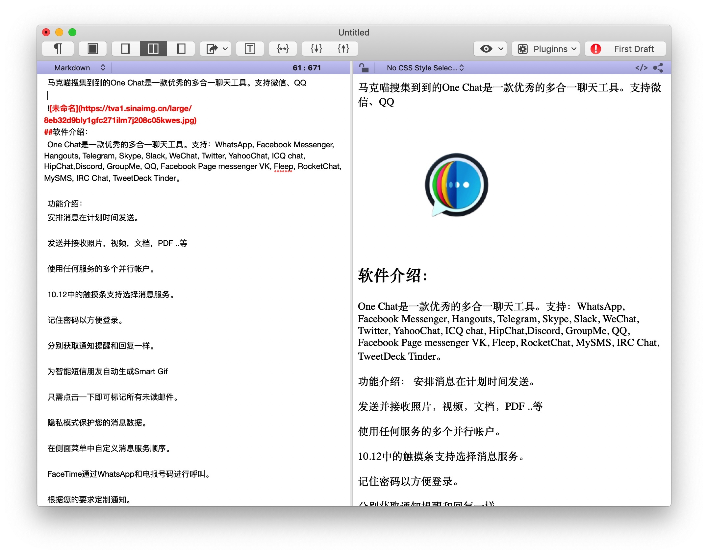Viewport: 708px width, 555px height.
Task: Click the 61 : 671 counter
Action: pyautogui.click(x=307, y=68)
